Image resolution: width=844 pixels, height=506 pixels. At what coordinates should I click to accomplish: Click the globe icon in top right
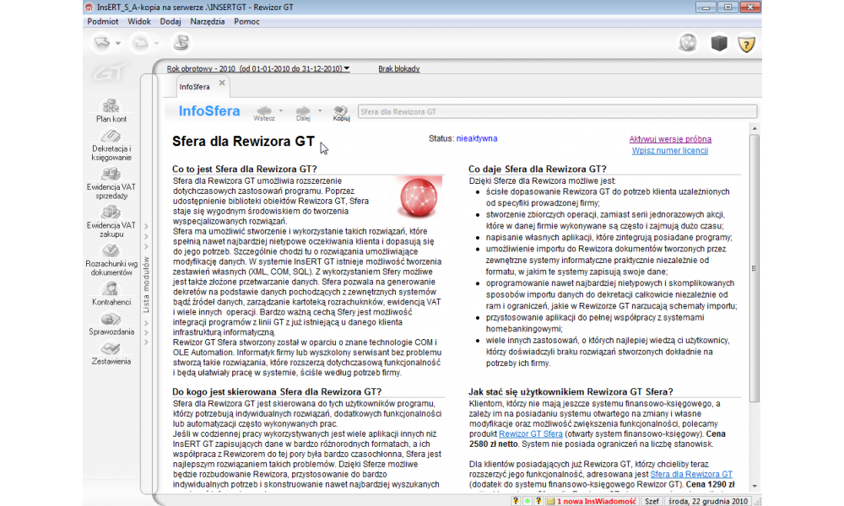(688, 43)
